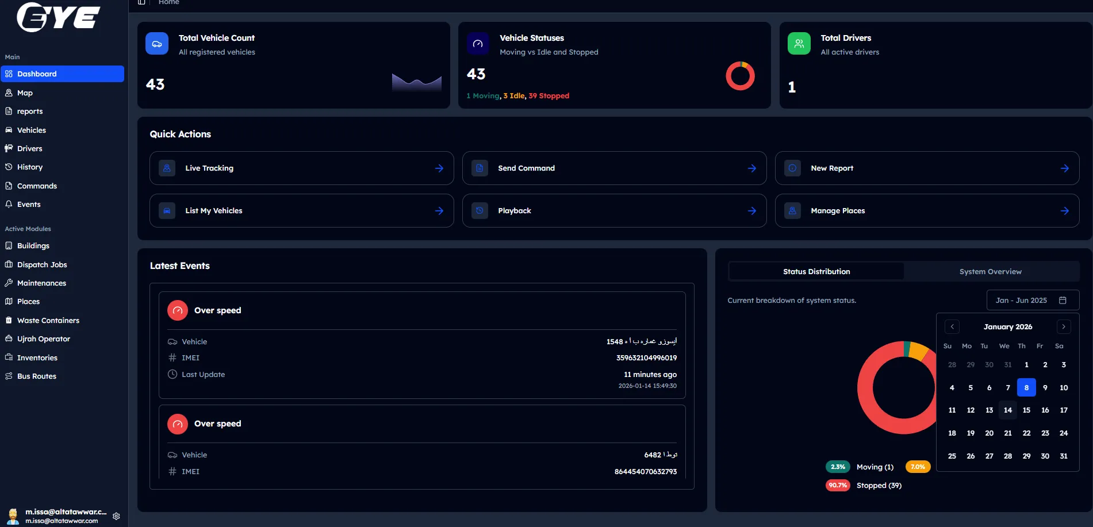
Task: Click the settings gear beside the user email
Action: coord(116,516)
